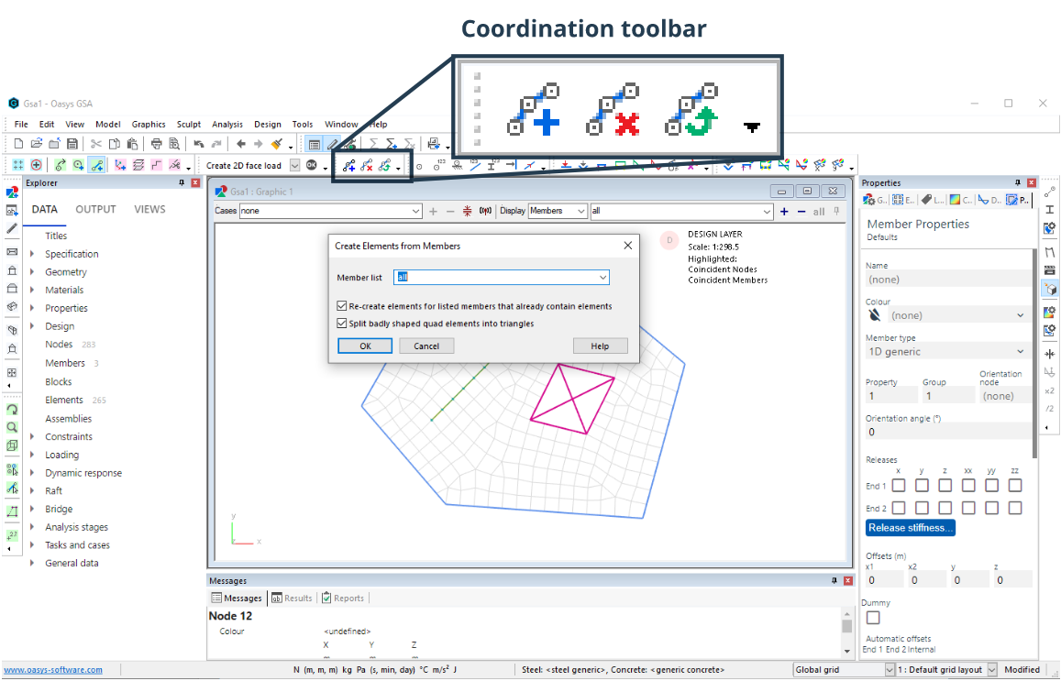This screenshot has width=1061, height=681.
Task: Switch to the OUTPUT tab in Explorer
Action: tap(94, 209)
